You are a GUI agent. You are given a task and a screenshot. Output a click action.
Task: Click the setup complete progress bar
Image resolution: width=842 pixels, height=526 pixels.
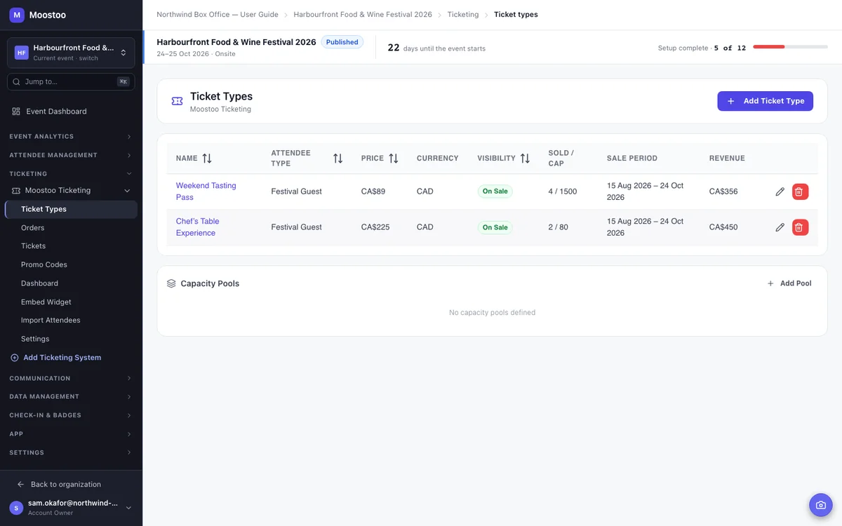(x=790, y=47)
